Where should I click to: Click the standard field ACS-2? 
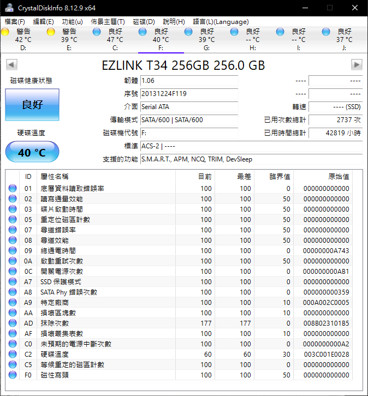click(x=252, y=146)
